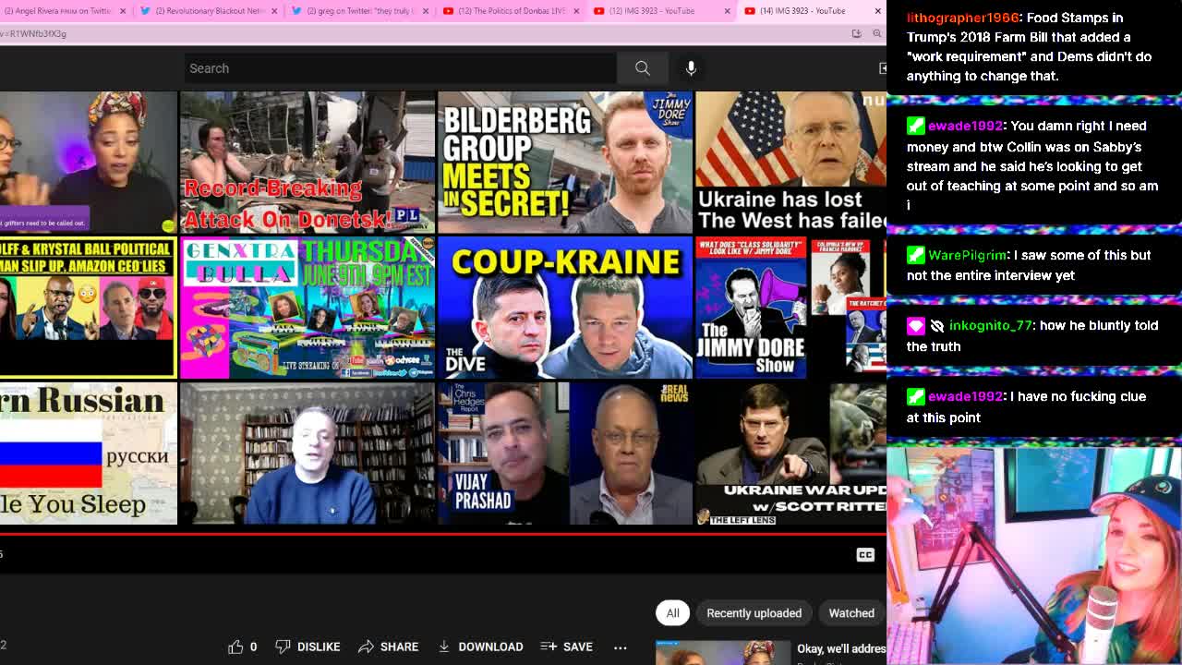Focus the YouTube Search input field
Viewport: 1182px width, 665px height.
click(x=399, y=68)
